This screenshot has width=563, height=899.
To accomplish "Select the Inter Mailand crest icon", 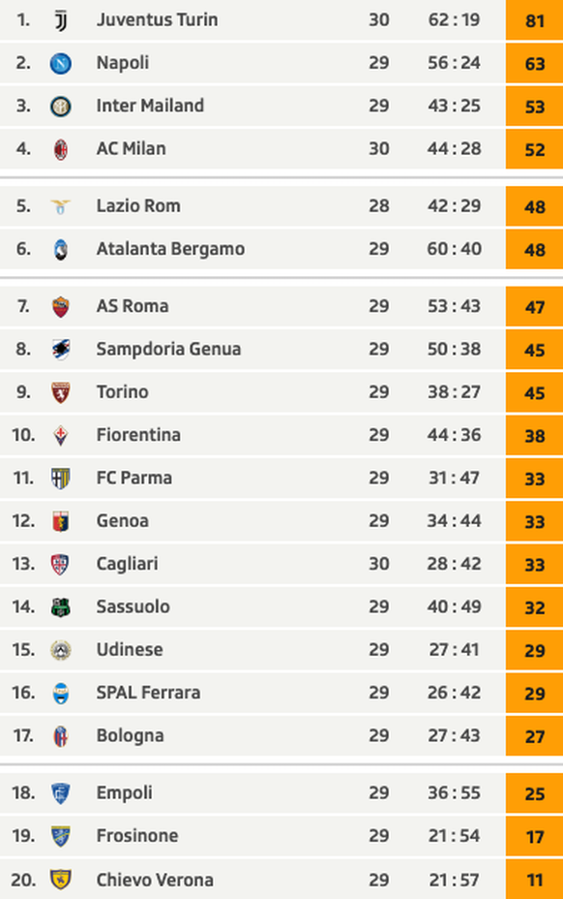I will pos(61,106).
